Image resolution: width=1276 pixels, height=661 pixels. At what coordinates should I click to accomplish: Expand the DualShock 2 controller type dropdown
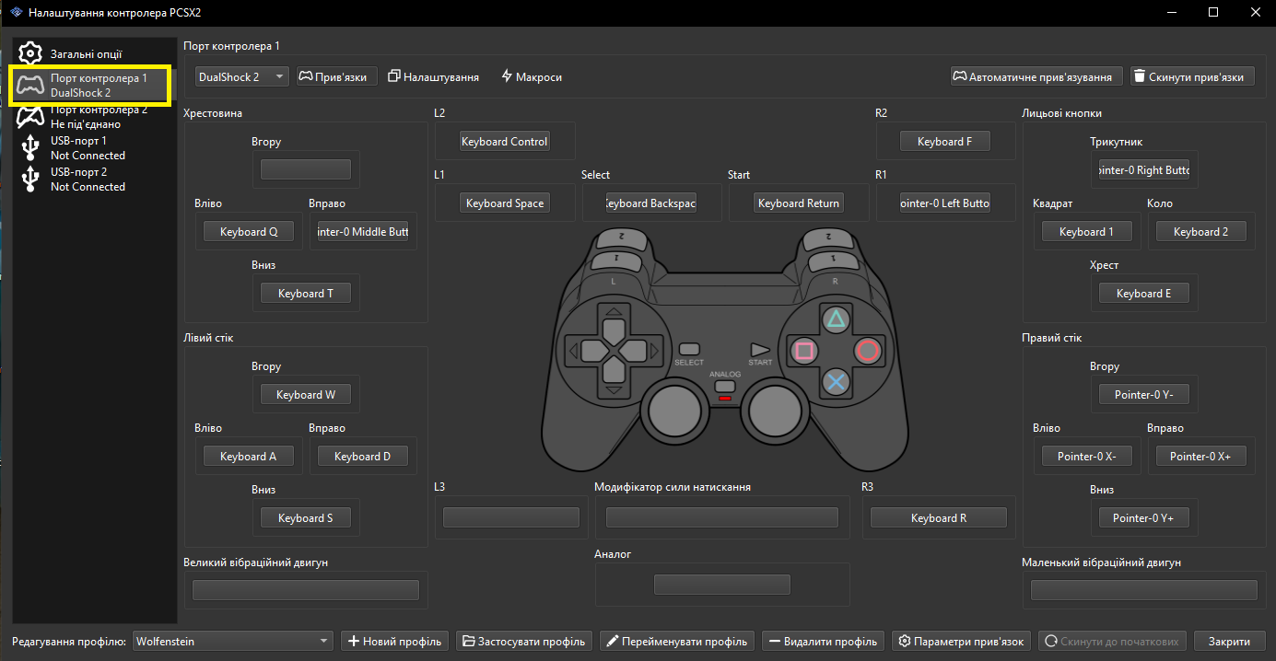tap(241, 77)
